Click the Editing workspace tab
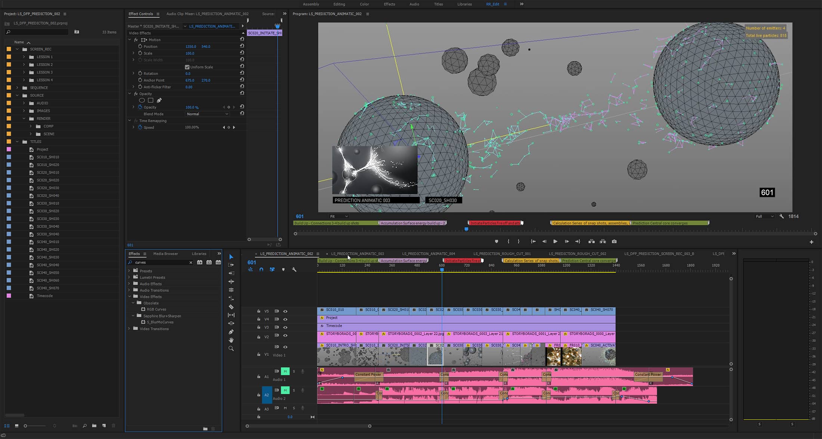The height and width of the screenshot is (439, 822). [x=339, y=4]
